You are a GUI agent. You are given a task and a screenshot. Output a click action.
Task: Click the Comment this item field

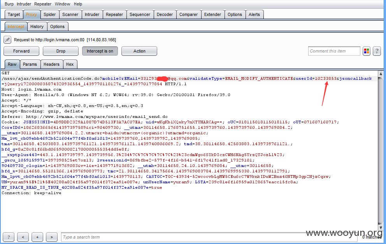(334, 51)
